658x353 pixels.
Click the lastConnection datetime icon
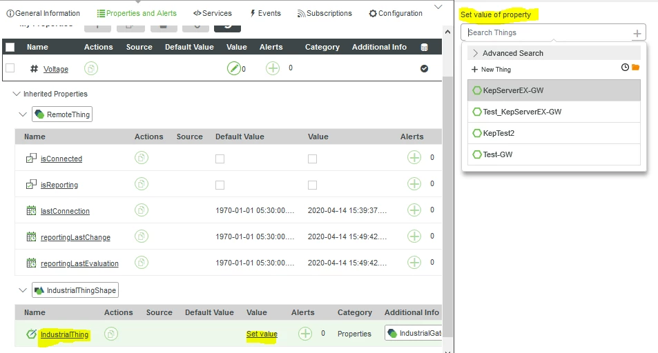pos(31,210)
